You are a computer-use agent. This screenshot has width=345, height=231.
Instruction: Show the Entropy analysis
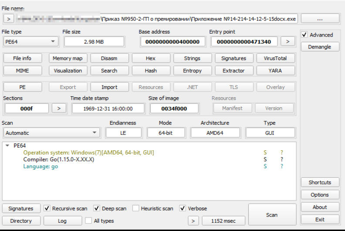point(192,71)
